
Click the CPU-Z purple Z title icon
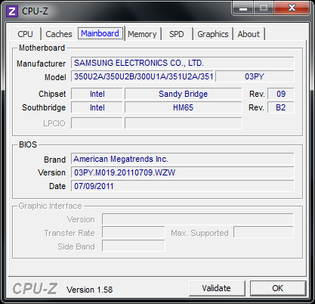point(12,11)
